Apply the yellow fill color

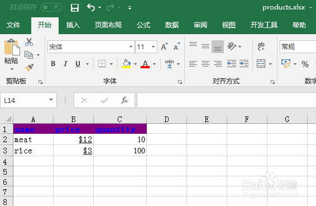pyautogui.click(x=126, y=64)
